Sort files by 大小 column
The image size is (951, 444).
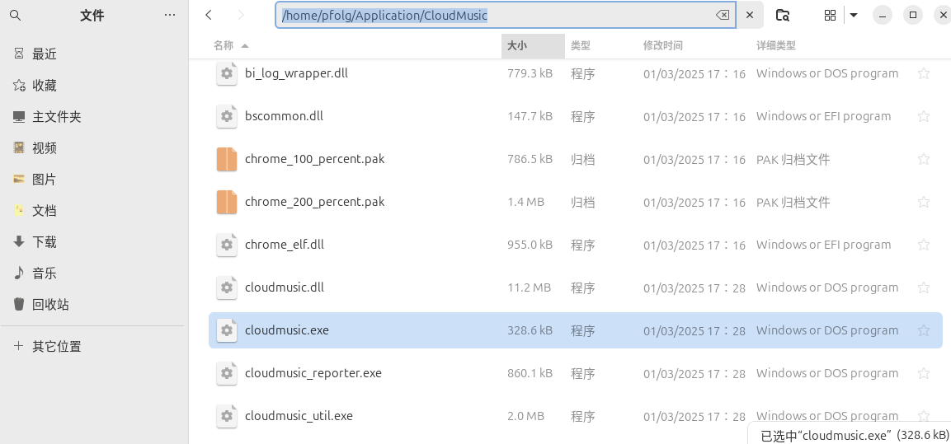[517, 46]
